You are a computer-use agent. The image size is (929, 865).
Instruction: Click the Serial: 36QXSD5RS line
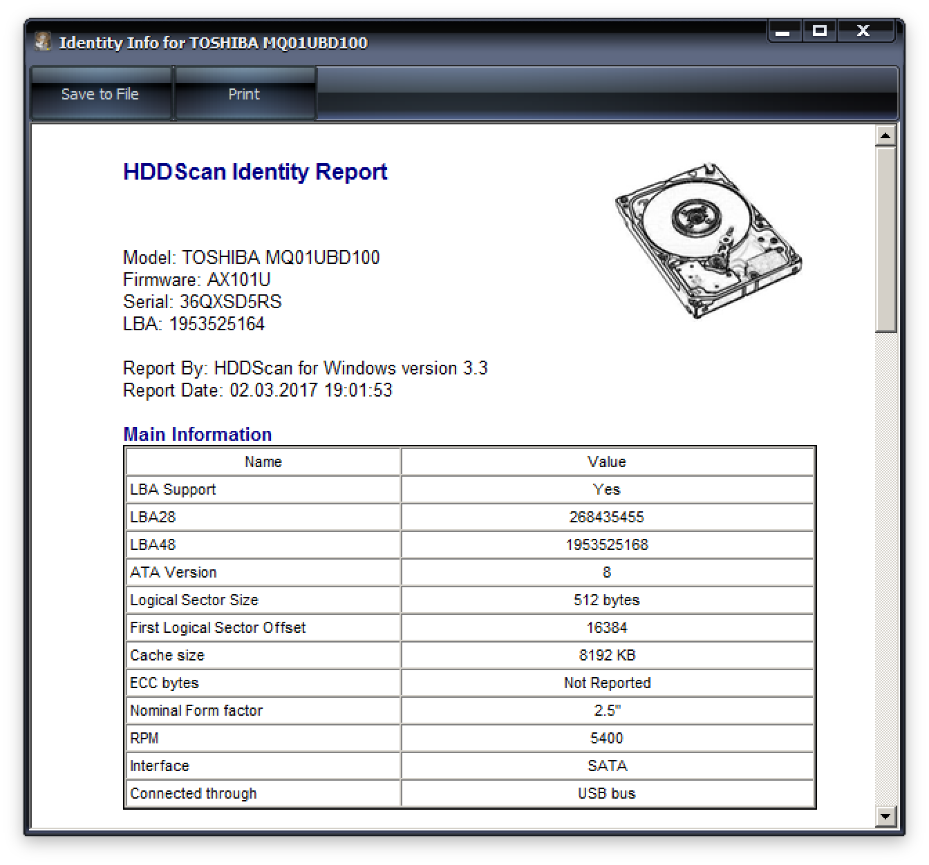tap(203, 302)
